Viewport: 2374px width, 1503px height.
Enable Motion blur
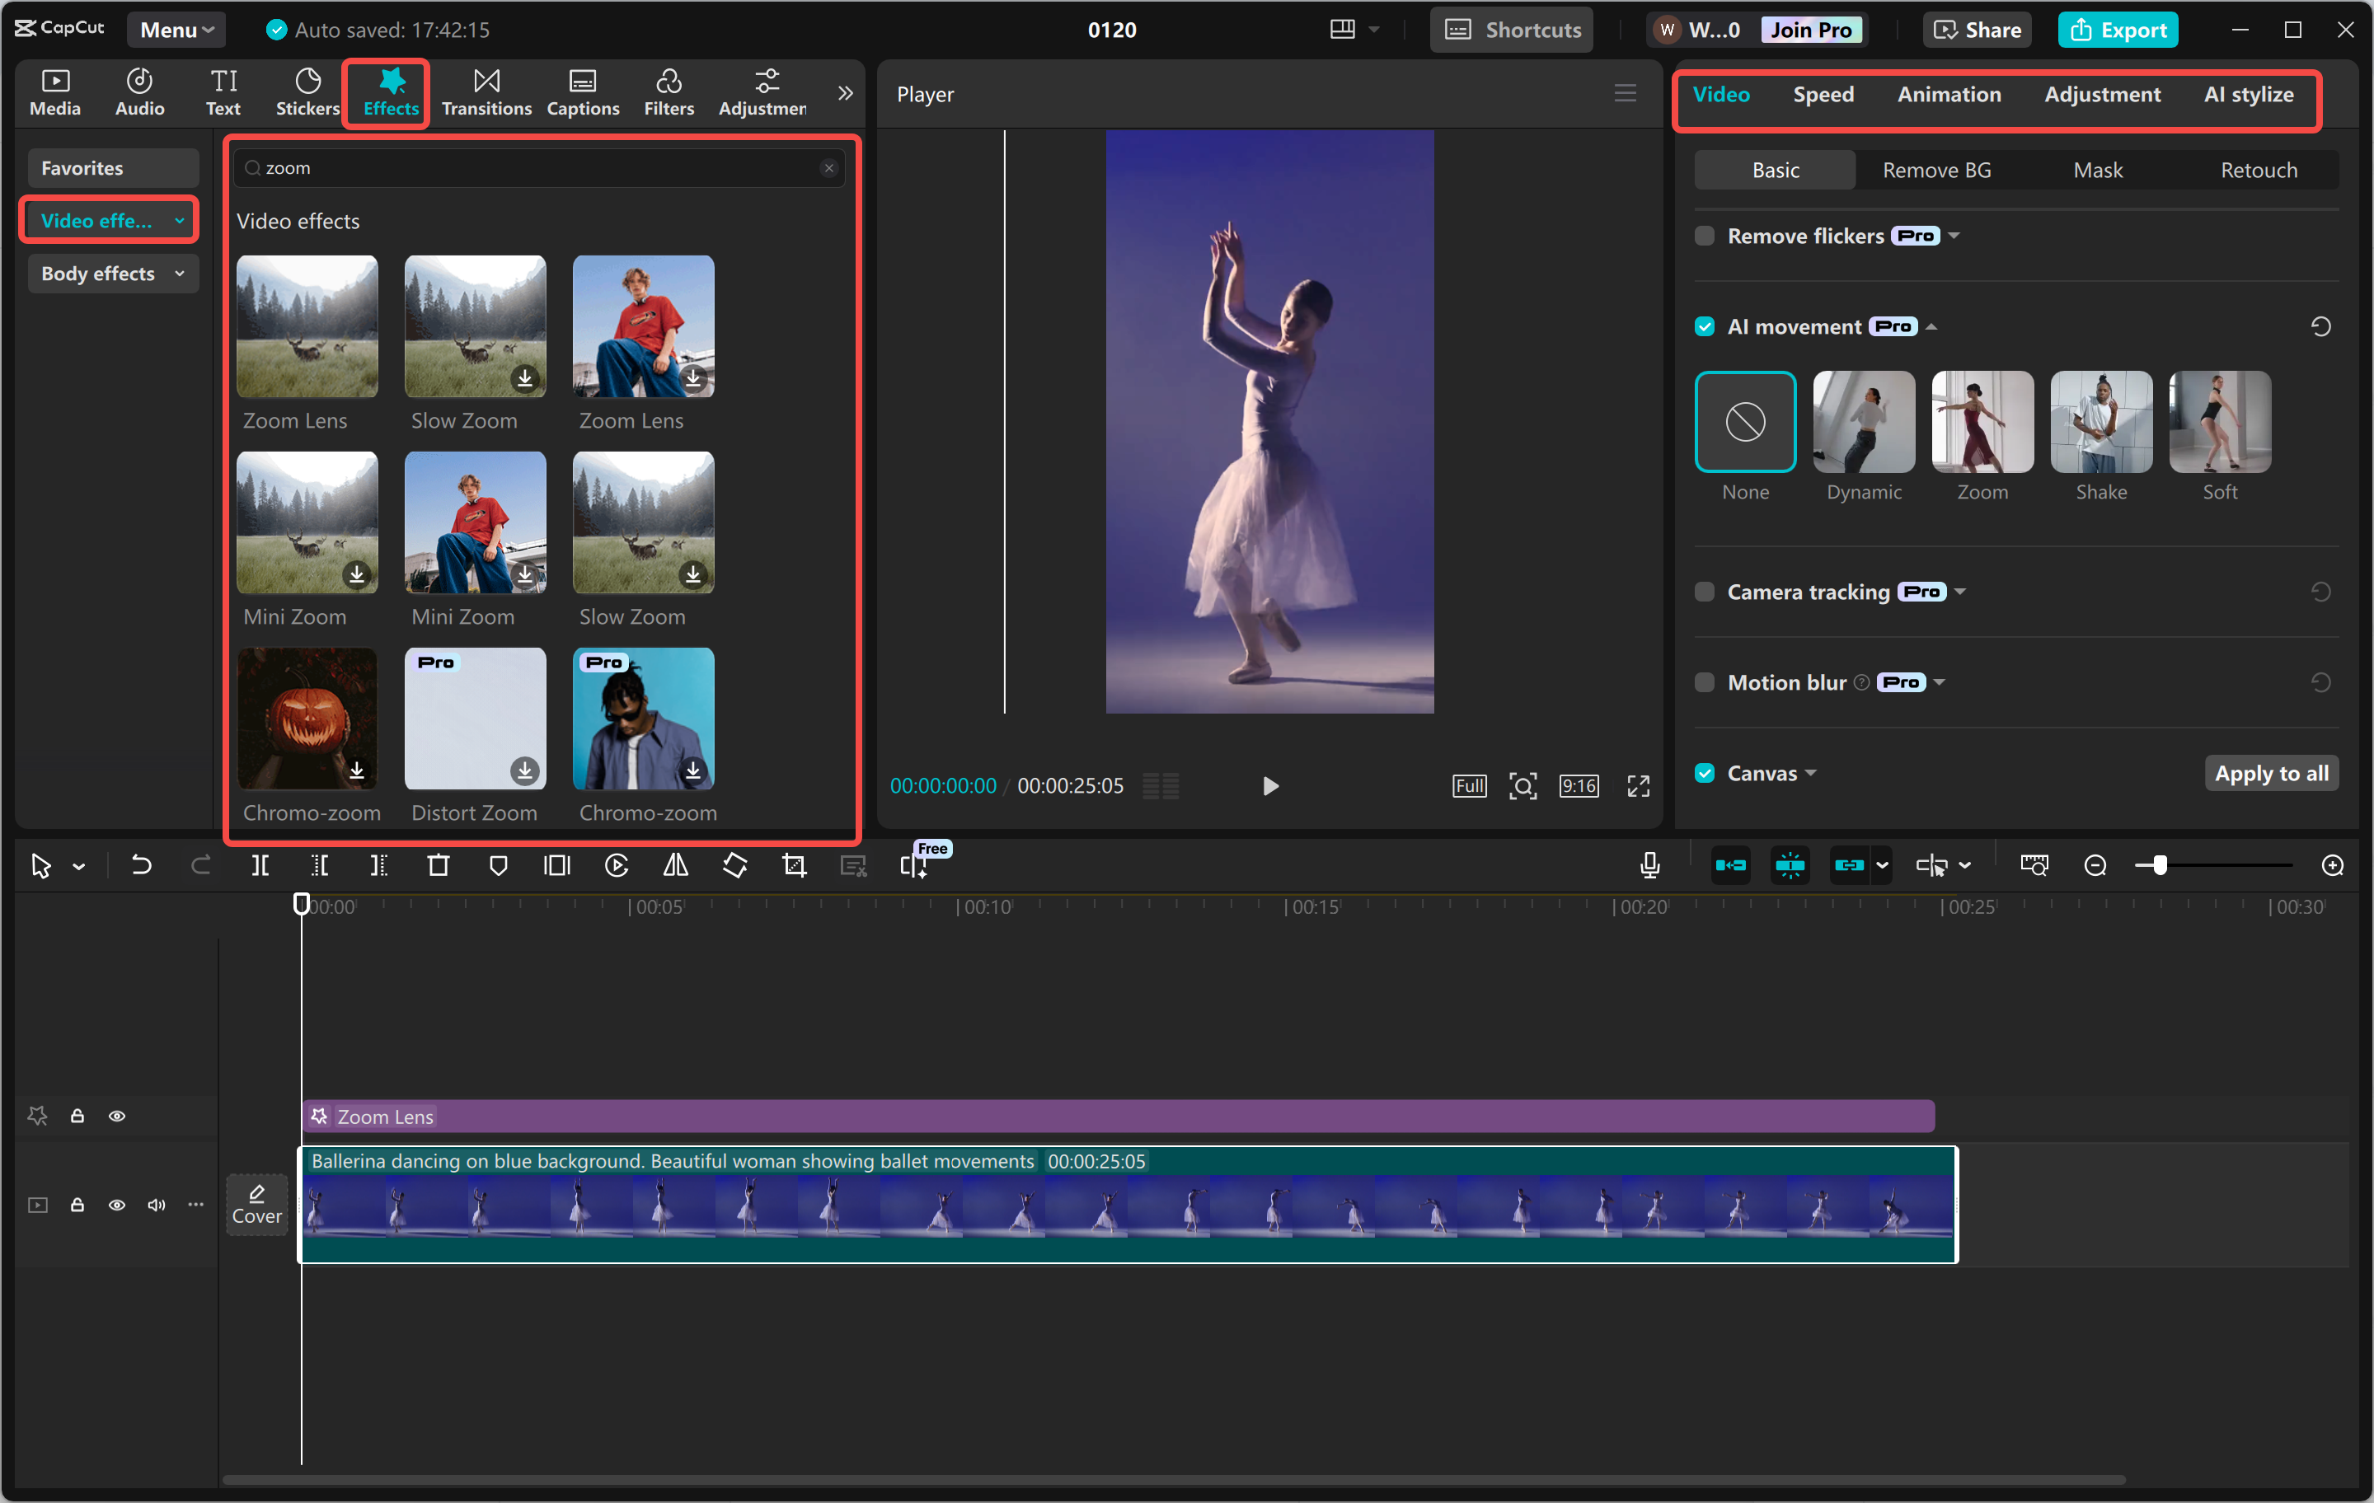coord(1705,682)
